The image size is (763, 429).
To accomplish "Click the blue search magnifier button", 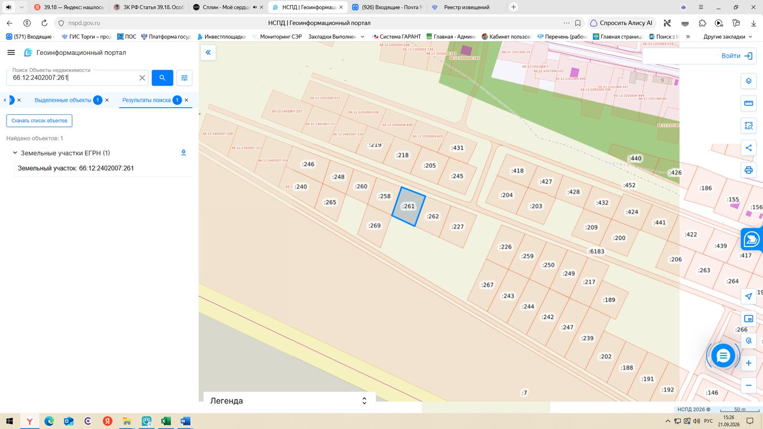I will (162, 78).
